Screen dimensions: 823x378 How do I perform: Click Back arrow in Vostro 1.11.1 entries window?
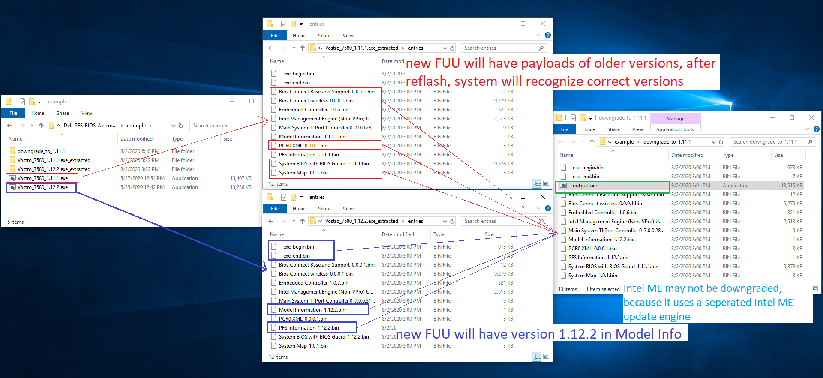(x=271, y=48)
